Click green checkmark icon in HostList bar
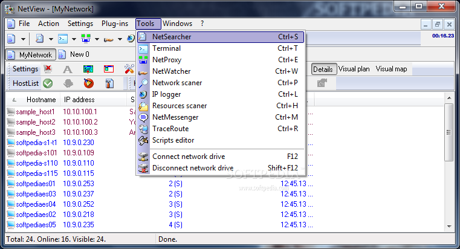Screen dimensions: 460x249 tap(48, 83)
